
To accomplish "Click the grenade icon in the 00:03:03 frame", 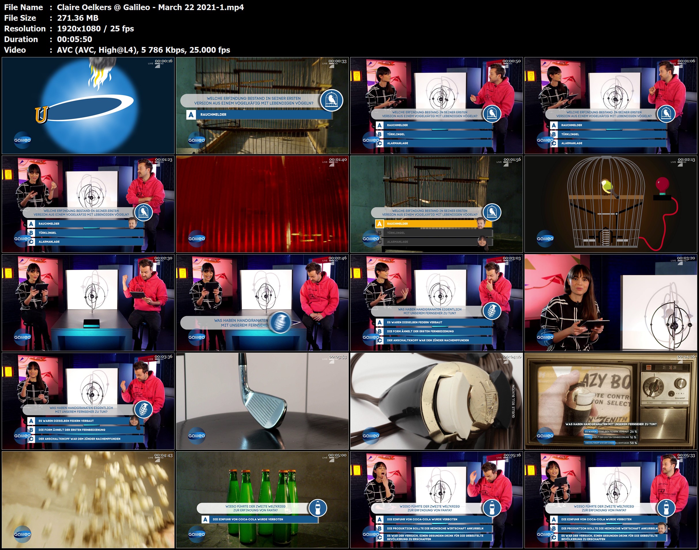I will [492, 311].
